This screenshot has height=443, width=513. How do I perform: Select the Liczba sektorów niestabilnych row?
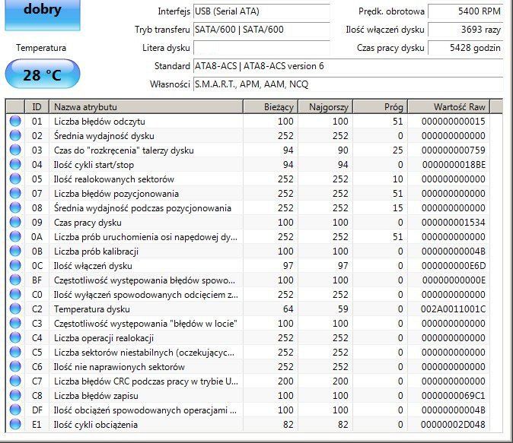point(250,352)
